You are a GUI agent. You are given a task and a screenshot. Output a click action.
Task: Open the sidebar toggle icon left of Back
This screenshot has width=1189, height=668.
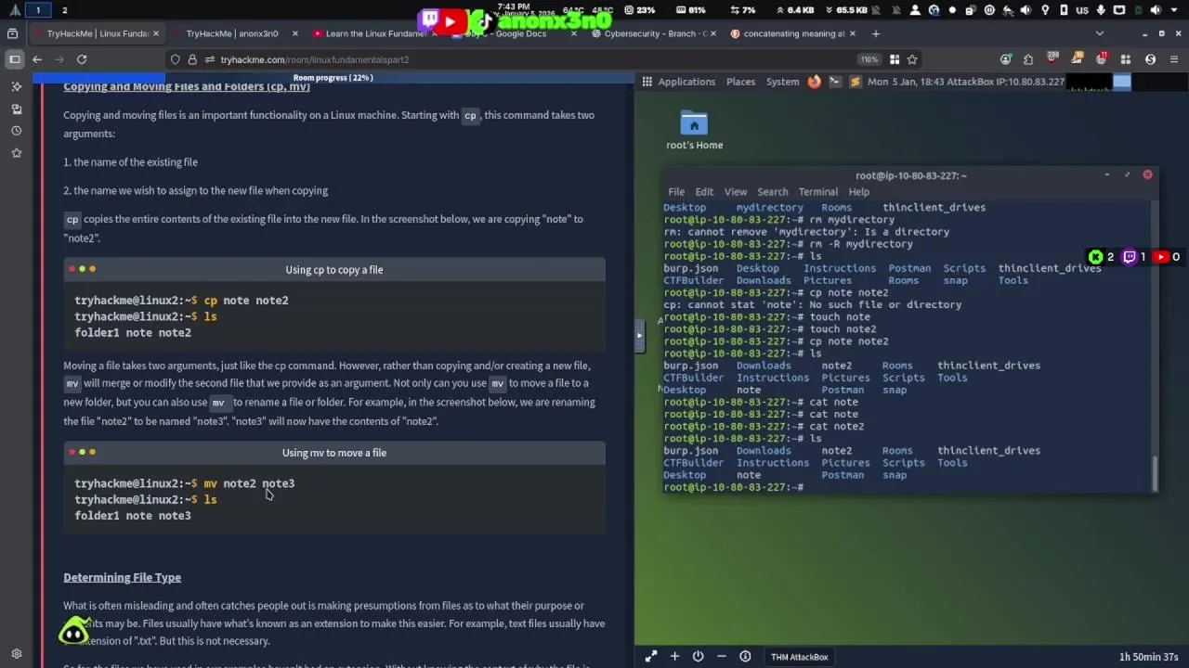pos(14,59)
